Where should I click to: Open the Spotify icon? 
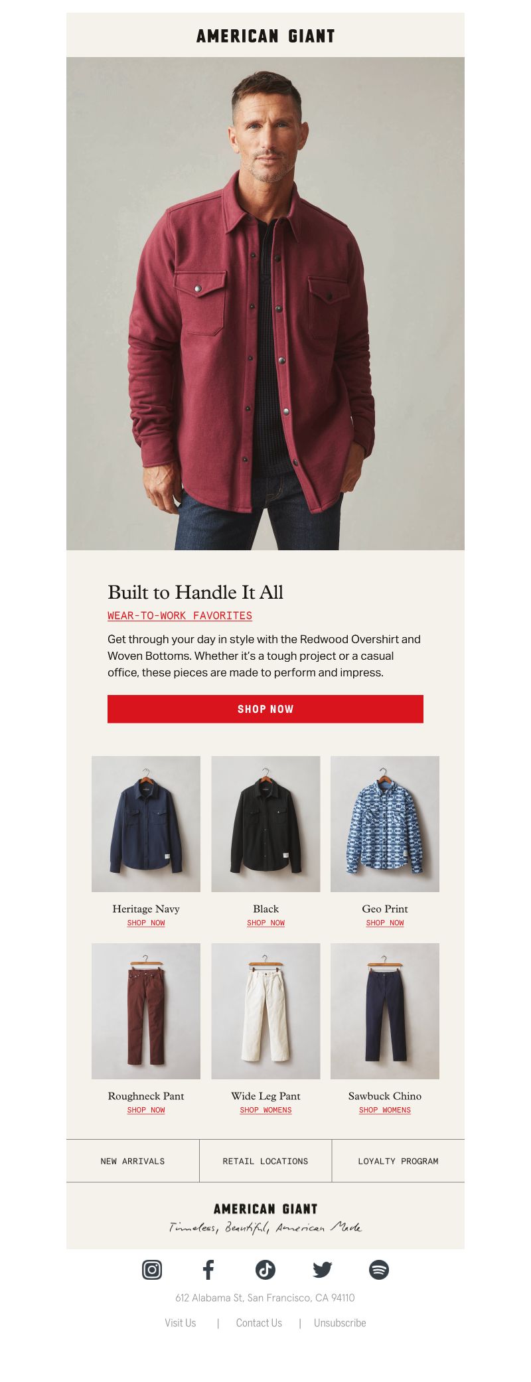(x=379, y=1270)
